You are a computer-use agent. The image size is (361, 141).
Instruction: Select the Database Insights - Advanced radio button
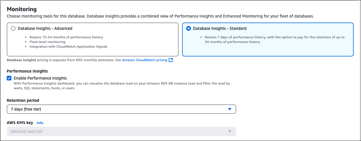point(13,29)
